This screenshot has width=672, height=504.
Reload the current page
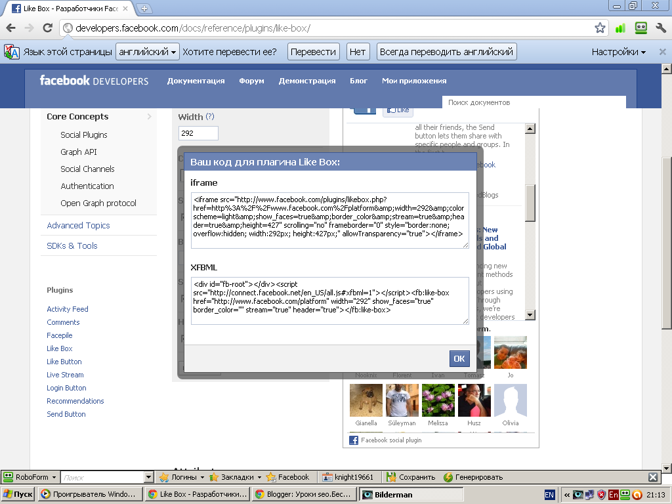[x=47, y=28]
